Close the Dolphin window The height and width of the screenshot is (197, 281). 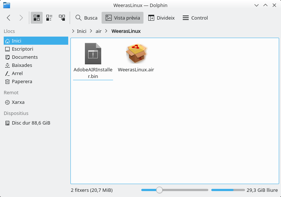[274, 5]
